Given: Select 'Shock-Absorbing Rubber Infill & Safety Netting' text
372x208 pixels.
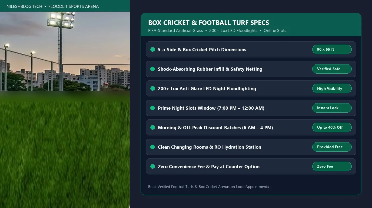Looking at the screenshot, I should click(210, 69).
